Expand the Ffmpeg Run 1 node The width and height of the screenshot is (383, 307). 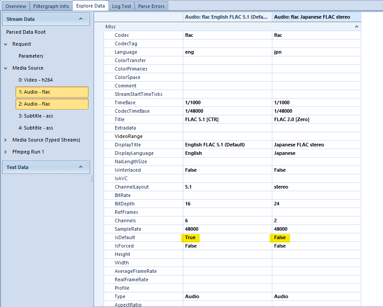point(6,152)
